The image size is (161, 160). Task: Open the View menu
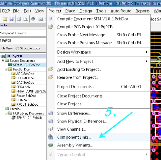pos(40,11)
